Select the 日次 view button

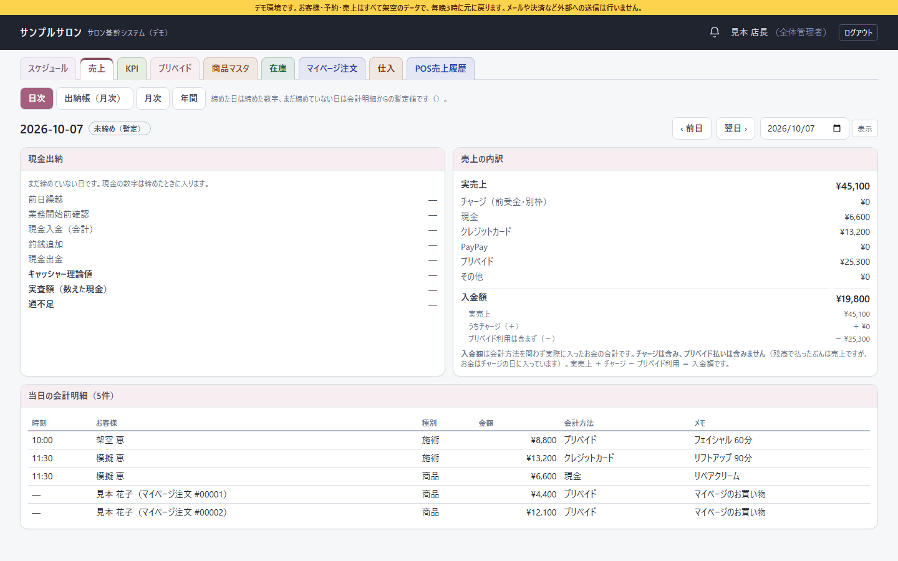tap(37, 98)
